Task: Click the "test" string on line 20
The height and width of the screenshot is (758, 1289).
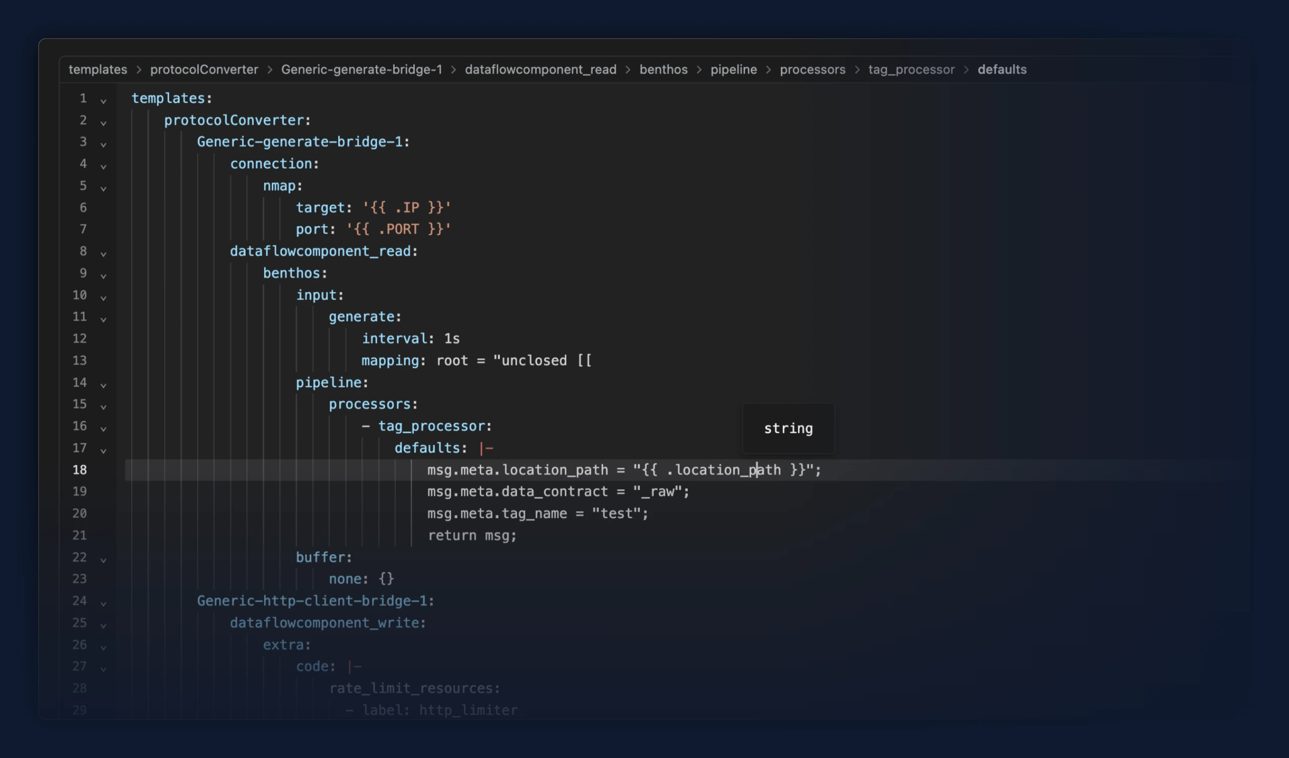Action: pos(617,513)
